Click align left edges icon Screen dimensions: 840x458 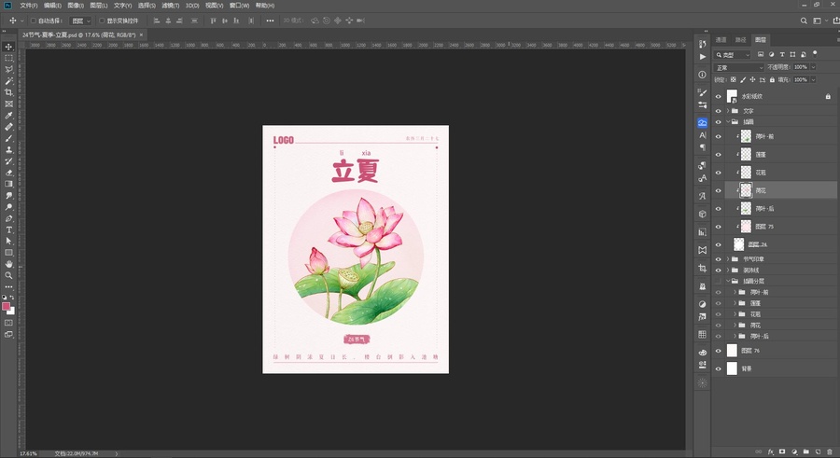point(157,21)
